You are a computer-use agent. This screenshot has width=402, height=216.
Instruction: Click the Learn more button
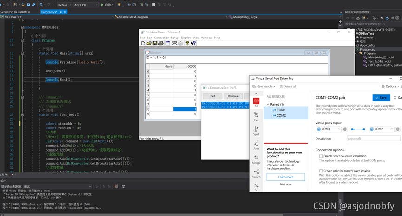(x=286, y=177)
